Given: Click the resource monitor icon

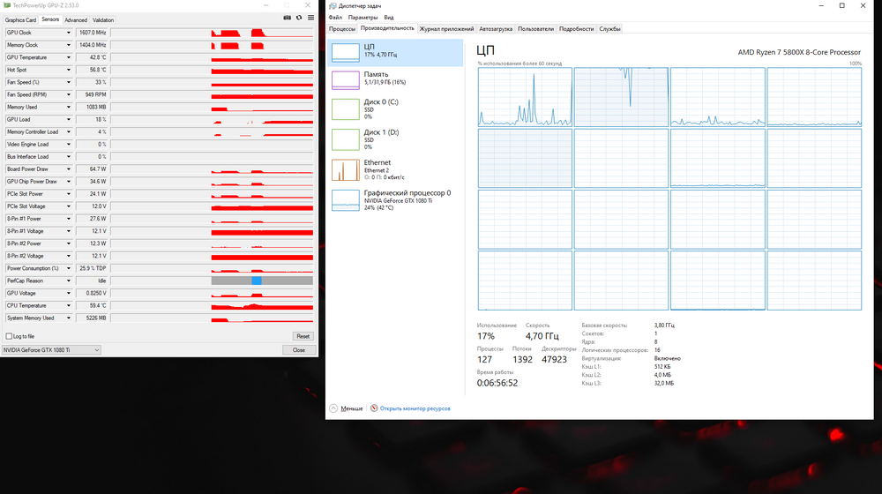Looking at the screenshot, I should tap(374, 408).
